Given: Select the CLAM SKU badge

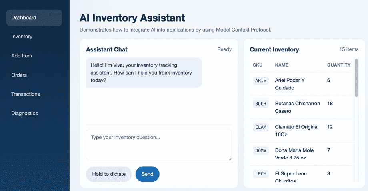Looking at the screenshot, I should 261,127.
